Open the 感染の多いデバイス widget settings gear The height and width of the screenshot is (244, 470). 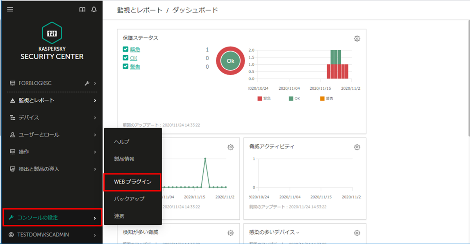(356, 232)
